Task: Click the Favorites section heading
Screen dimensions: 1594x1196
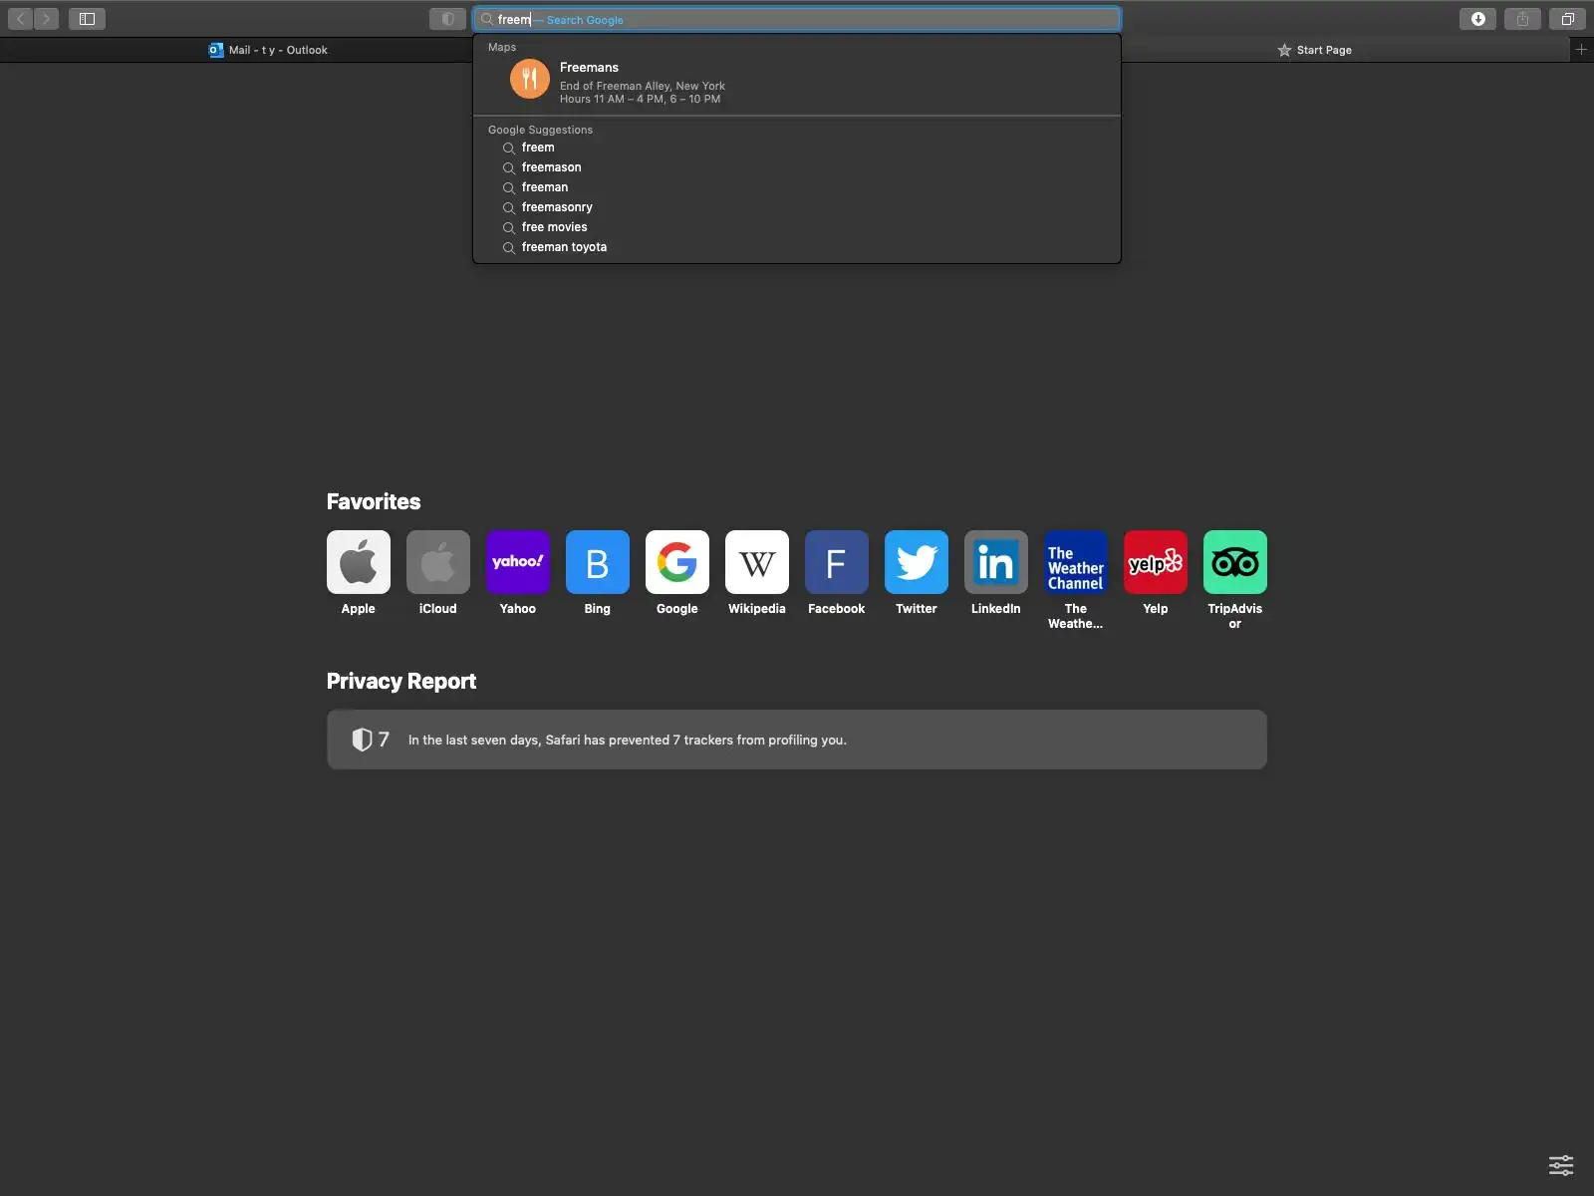Action: tap(374, 501)
